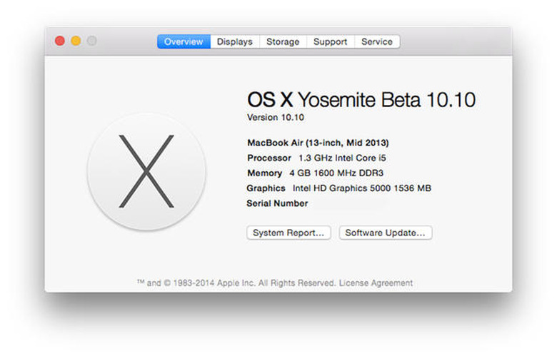Viewport: 557px width, 356px height.
Task: Click the Version 10.10 text
Action: (276, 118)
